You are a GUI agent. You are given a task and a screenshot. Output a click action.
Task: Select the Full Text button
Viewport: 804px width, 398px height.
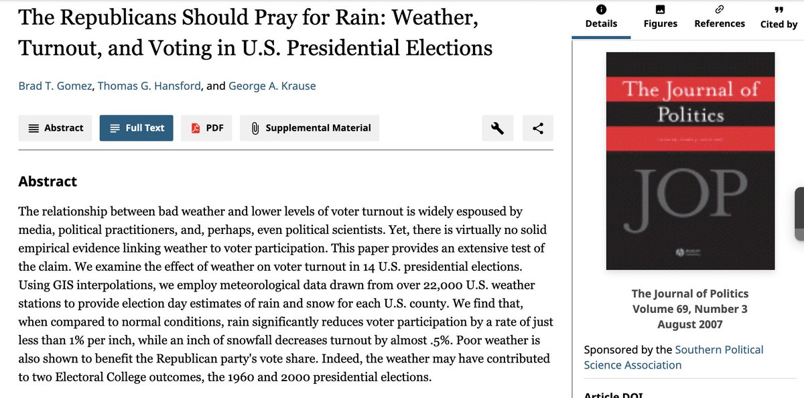[x=137, y=128]
